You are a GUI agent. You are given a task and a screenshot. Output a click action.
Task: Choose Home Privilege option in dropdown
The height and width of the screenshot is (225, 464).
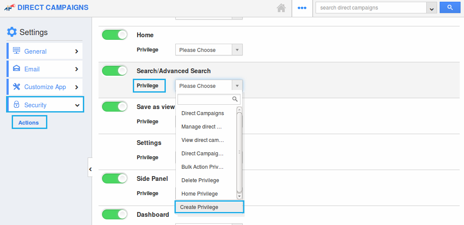tap(199, 193)
